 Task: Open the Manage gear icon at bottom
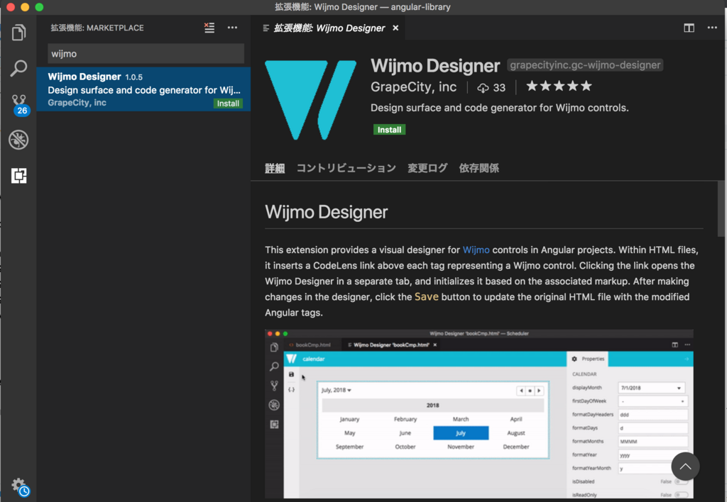pos(19,486)
